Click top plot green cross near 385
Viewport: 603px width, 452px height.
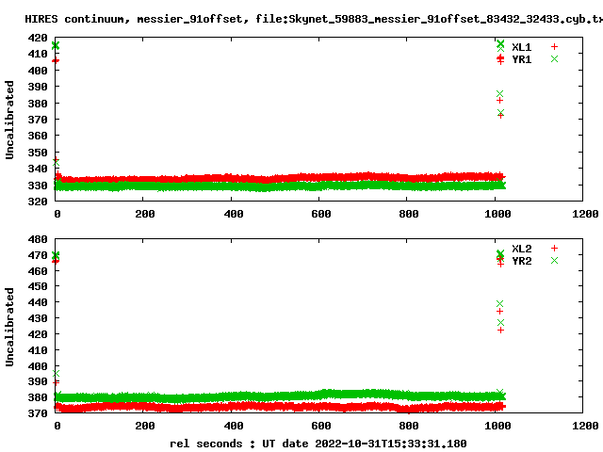(499, 94)
